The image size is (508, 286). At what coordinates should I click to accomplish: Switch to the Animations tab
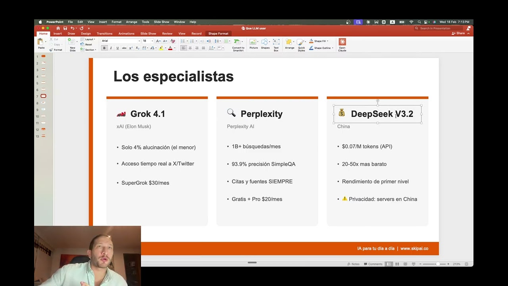[x=126, y=33]
